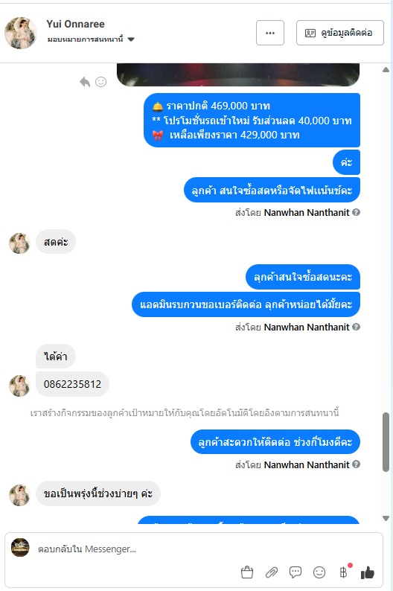Click the view contact info button
Image resolution: width=393 pixels, height=591 pixels.
click(x=340, y=33)
